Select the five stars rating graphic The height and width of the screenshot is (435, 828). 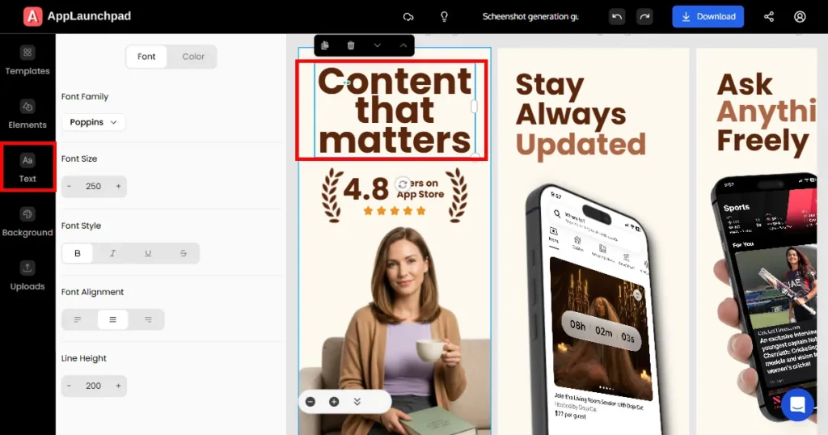pos(395,211)
